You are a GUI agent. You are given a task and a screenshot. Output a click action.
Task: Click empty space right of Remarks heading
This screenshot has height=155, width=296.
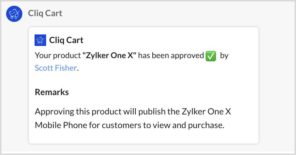pos(162,92)
